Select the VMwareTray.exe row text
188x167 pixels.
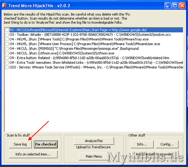point(79,39)
